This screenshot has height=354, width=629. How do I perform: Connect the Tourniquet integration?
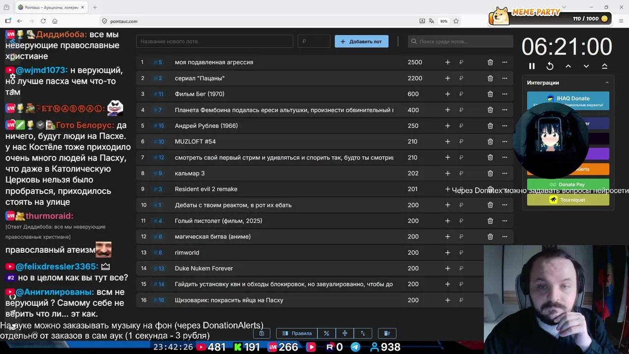[x=568, y=200]
